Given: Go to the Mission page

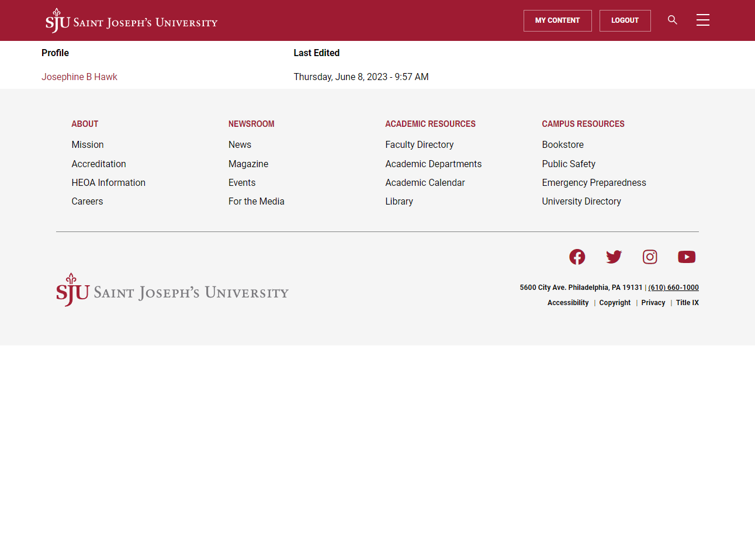Looking at the screenshot, I should pos(88,145).
